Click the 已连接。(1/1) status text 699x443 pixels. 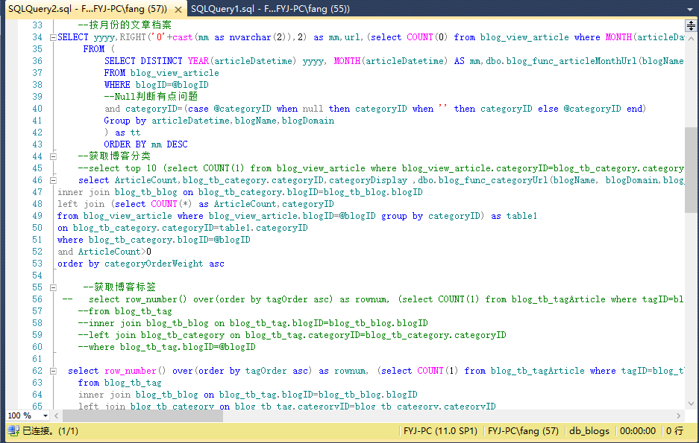51,431
